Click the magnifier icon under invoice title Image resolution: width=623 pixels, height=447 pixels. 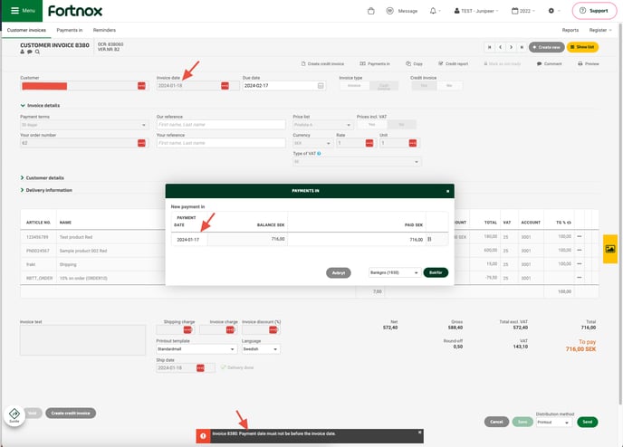coord(37,52)
